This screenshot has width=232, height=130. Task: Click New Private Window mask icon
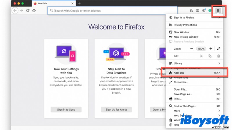pyautogui.click(x=171, y=37)
